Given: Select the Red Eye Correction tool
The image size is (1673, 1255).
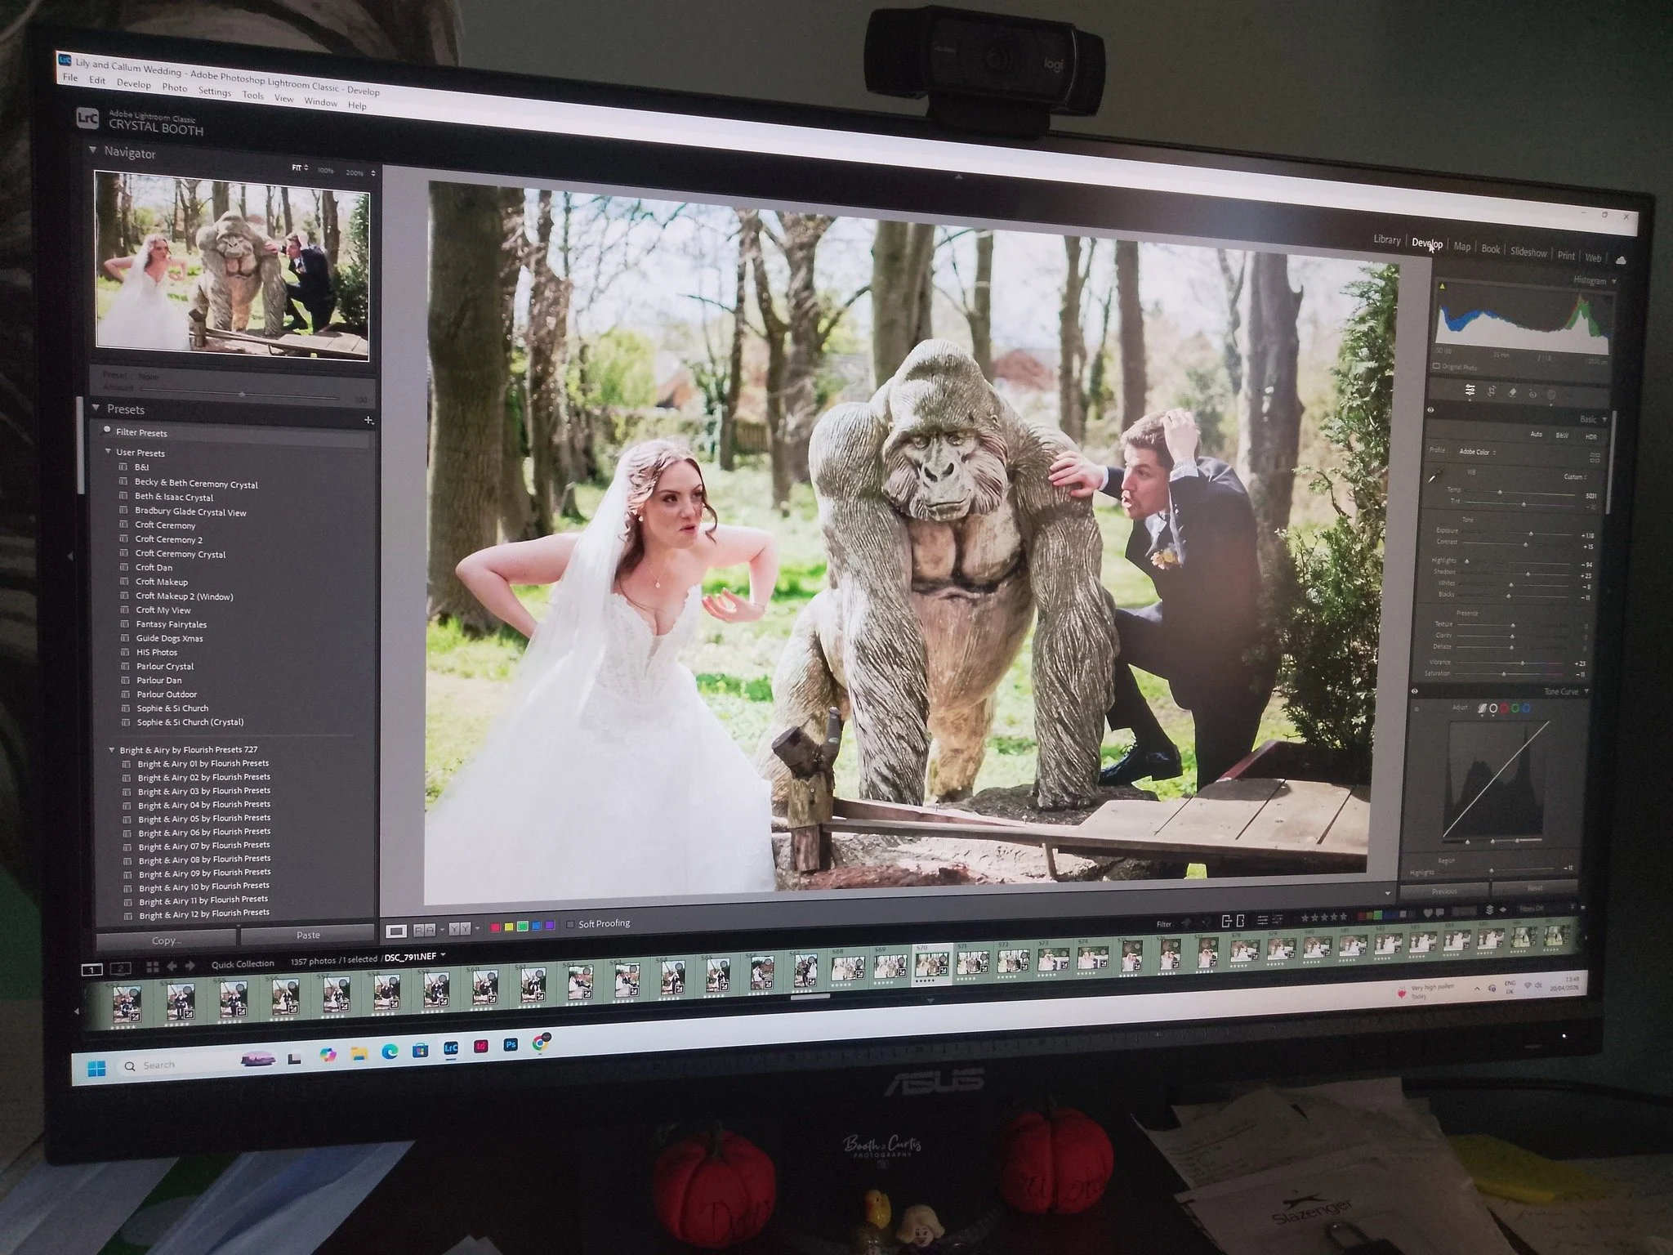Looking at the screenshot, I should pos(1533,392).
